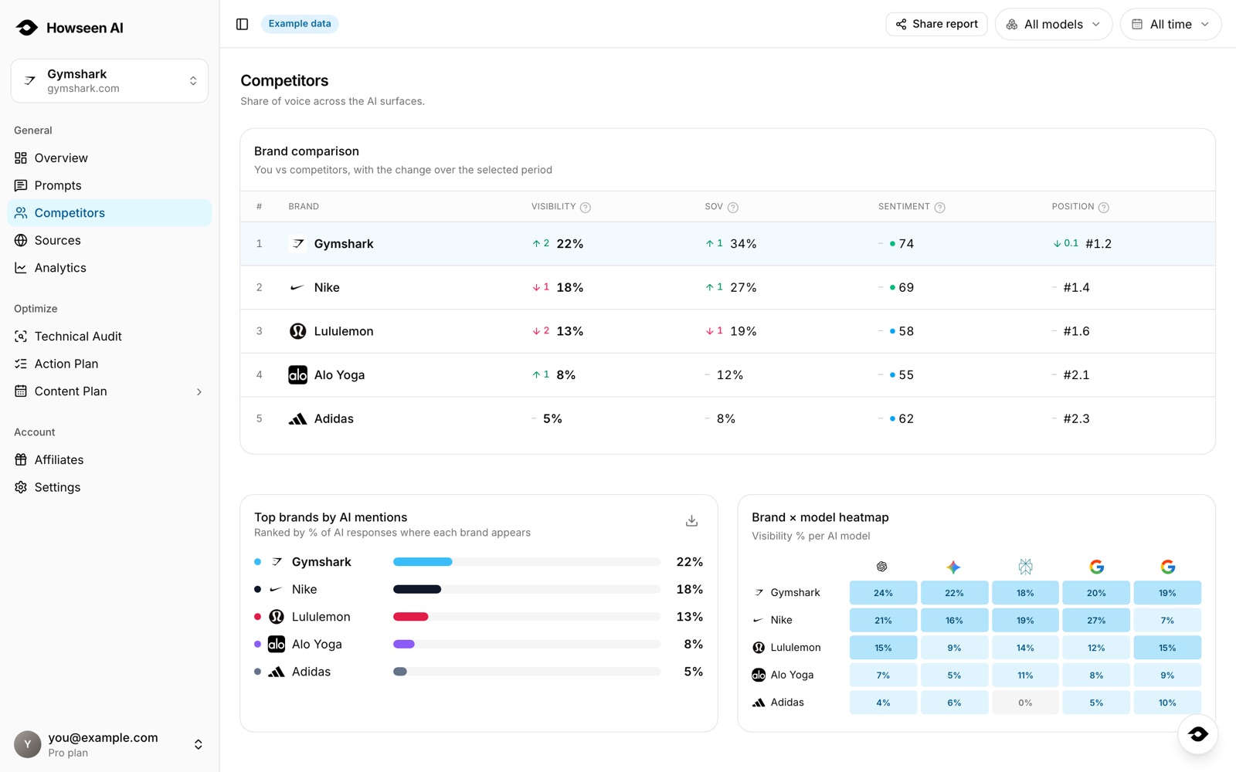Viewport: 1236px width, 772px height.
Task: Open the floating Howseen chat button
Action: coord(1197,734)
